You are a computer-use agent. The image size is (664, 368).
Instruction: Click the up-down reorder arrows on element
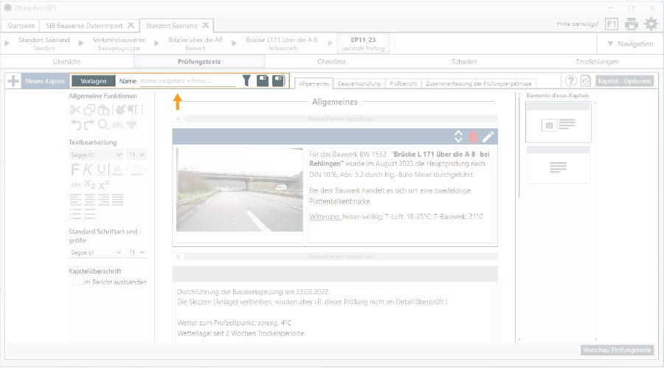(x=458, y=136)
